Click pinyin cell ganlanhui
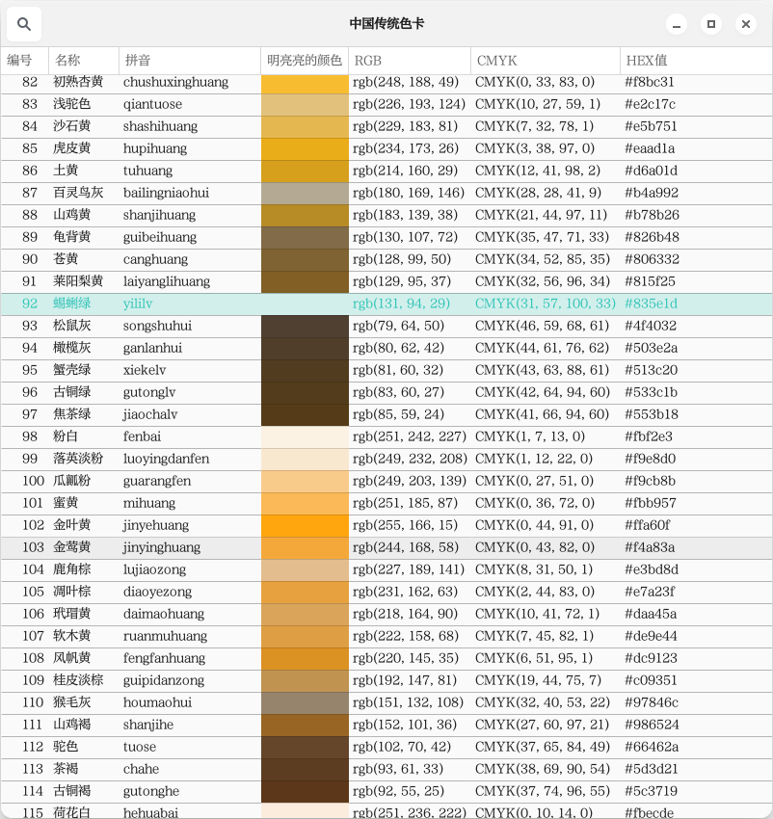This screenshot has width=773, height=819. 152,349
